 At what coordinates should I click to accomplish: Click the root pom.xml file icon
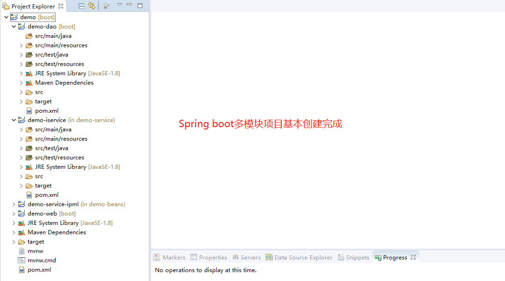pos(22,270)
